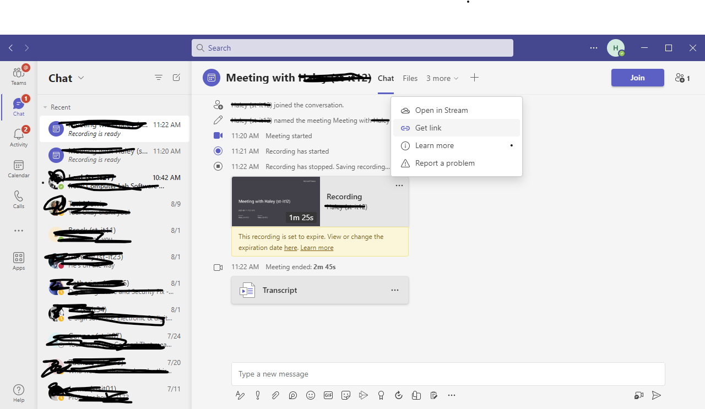Send the message with arrow icon
705x409 pixels.
click(656, 395)
